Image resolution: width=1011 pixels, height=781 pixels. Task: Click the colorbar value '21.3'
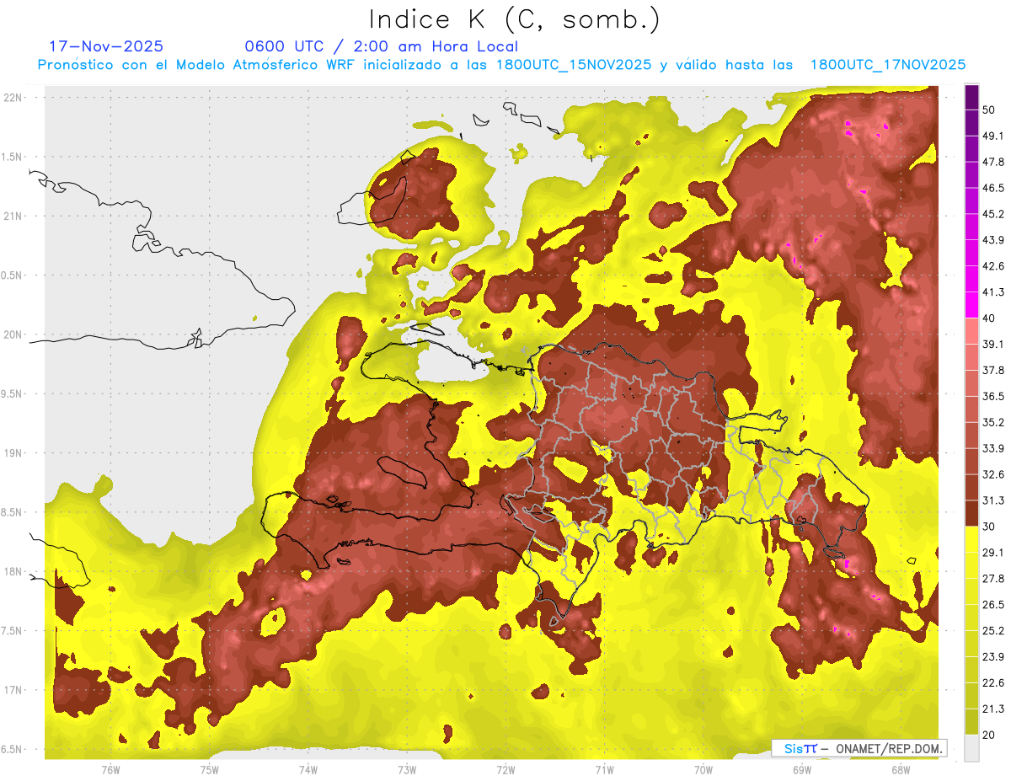[993, 709]
